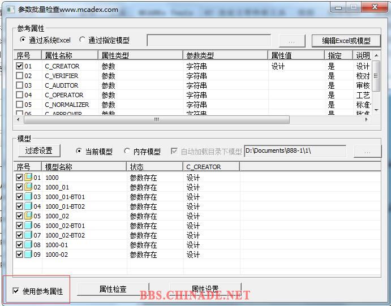Image resolution: width=391 pixels, height=306 pixels.
Task: Click assembly icon of model 1000_01
Action: click(28, 187)
